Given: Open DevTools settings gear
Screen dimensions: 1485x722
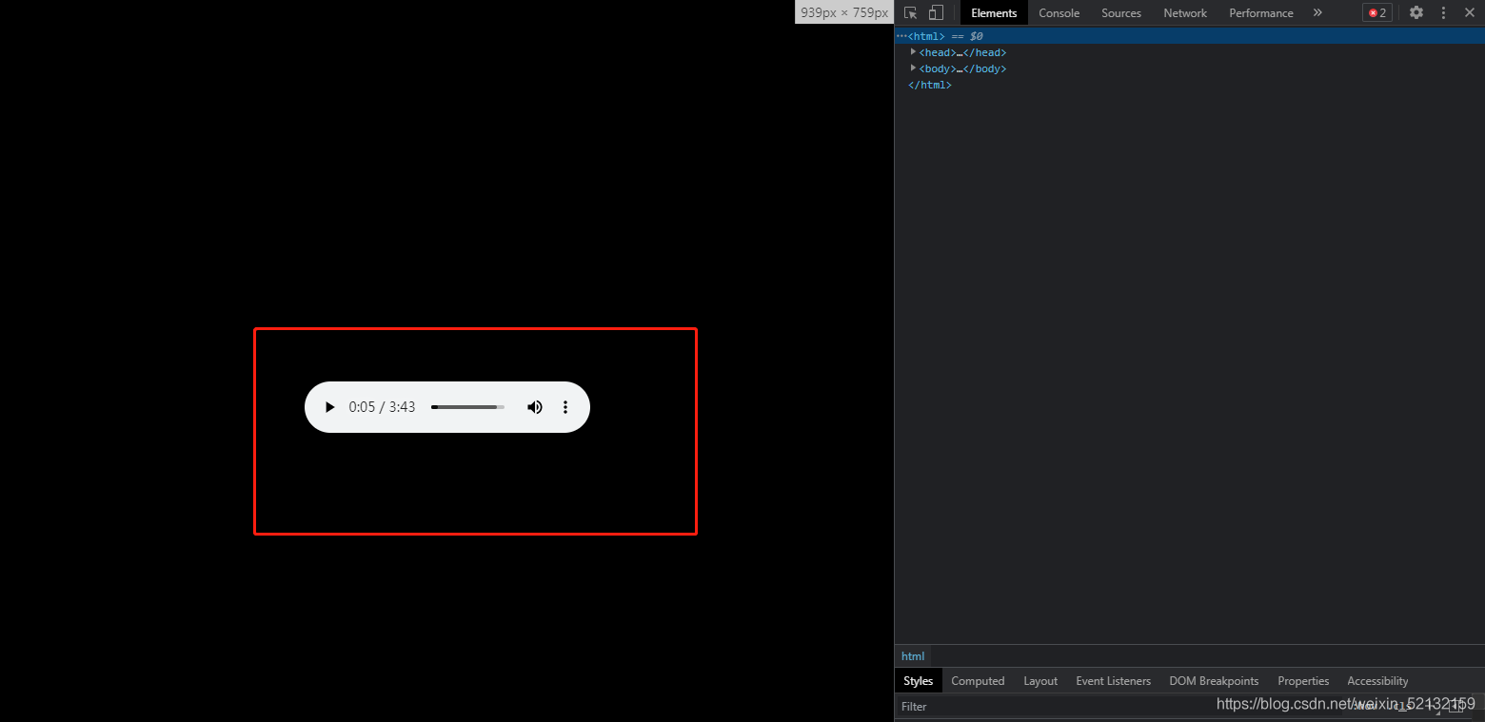Looking at the screenshot, I should tap(1416, 12).
